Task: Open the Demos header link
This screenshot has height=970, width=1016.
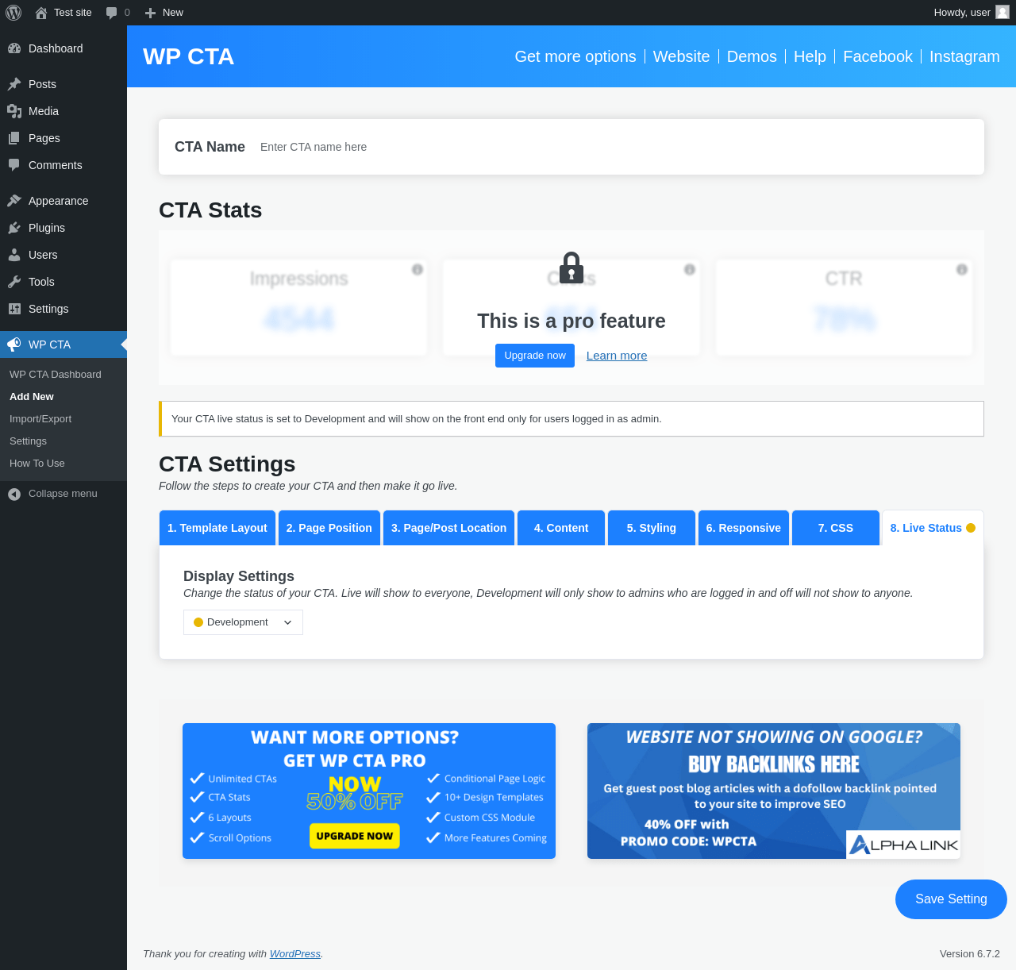Action: point(752,56)
